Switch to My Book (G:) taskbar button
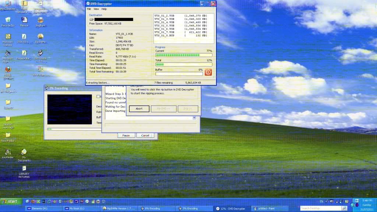The width and height of the screenshot is (377, 212). (81, 208)
